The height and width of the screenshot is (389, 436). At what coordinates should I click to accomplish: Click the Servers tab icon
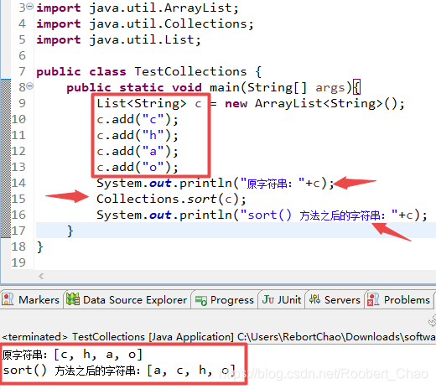315,299
